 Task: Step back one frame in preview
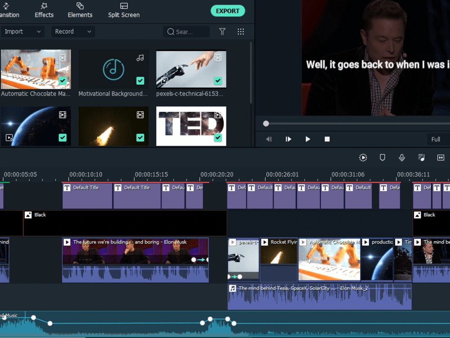(269, 139)
